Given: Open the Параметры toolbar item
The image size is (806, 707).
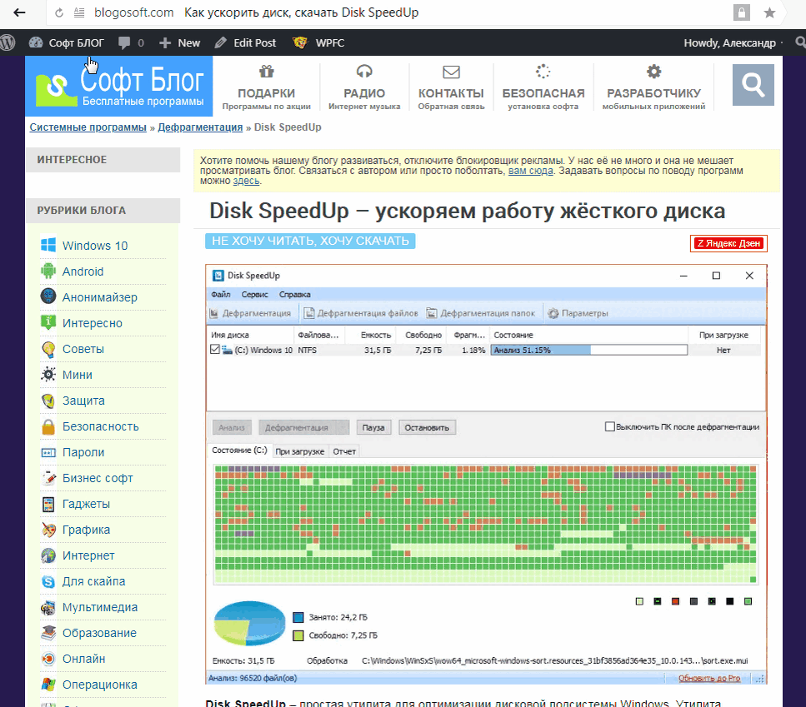Looking at the screenshot, I should pyautogui.click(x=578, y=313).
